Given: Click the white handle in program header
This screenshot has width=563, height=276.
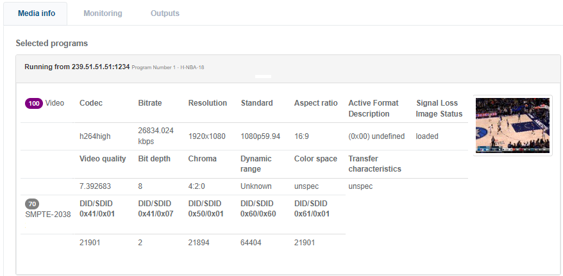Looking at the screenshot, I should (263, 76).
